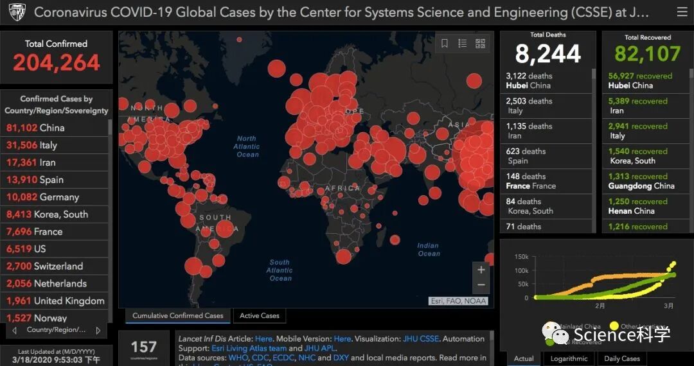Image resolution: width=694 pixels, height=366 pixels.
Task: Click 84 deaths Korea, South entry
Action: [x=546, y=206]
